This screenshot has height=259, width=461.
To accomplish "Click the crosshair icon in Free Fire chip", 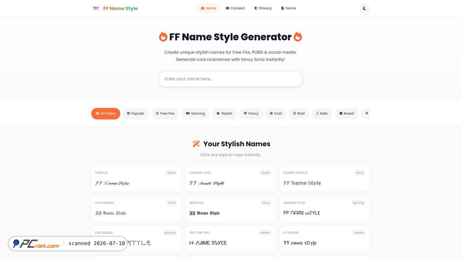I will point(157,113).
